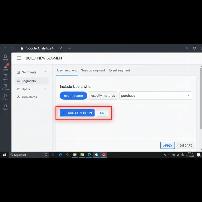Open the Windows Start menu
This screenshot has height=202, width=202.
(5, 155)
